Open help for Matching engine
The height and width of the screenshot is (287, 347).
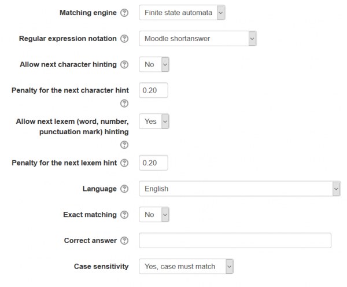pyautogui.click(x=124, y=13)
